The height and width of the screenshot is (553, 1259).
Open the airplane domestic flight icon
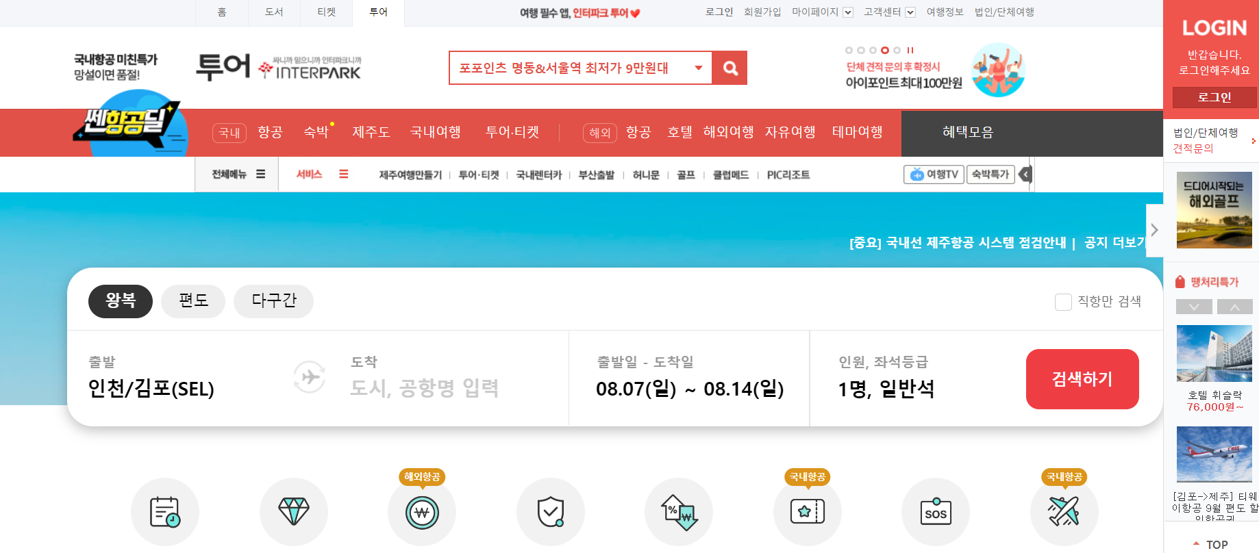point(1064,512)
